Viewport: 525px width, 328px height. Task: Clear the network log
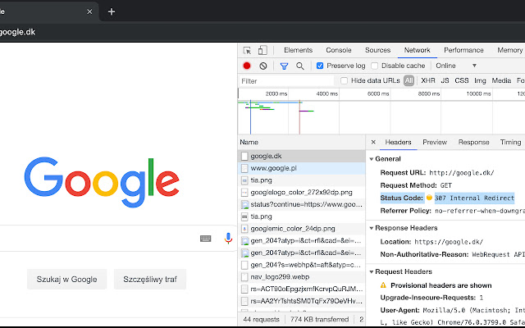[263, 66]
